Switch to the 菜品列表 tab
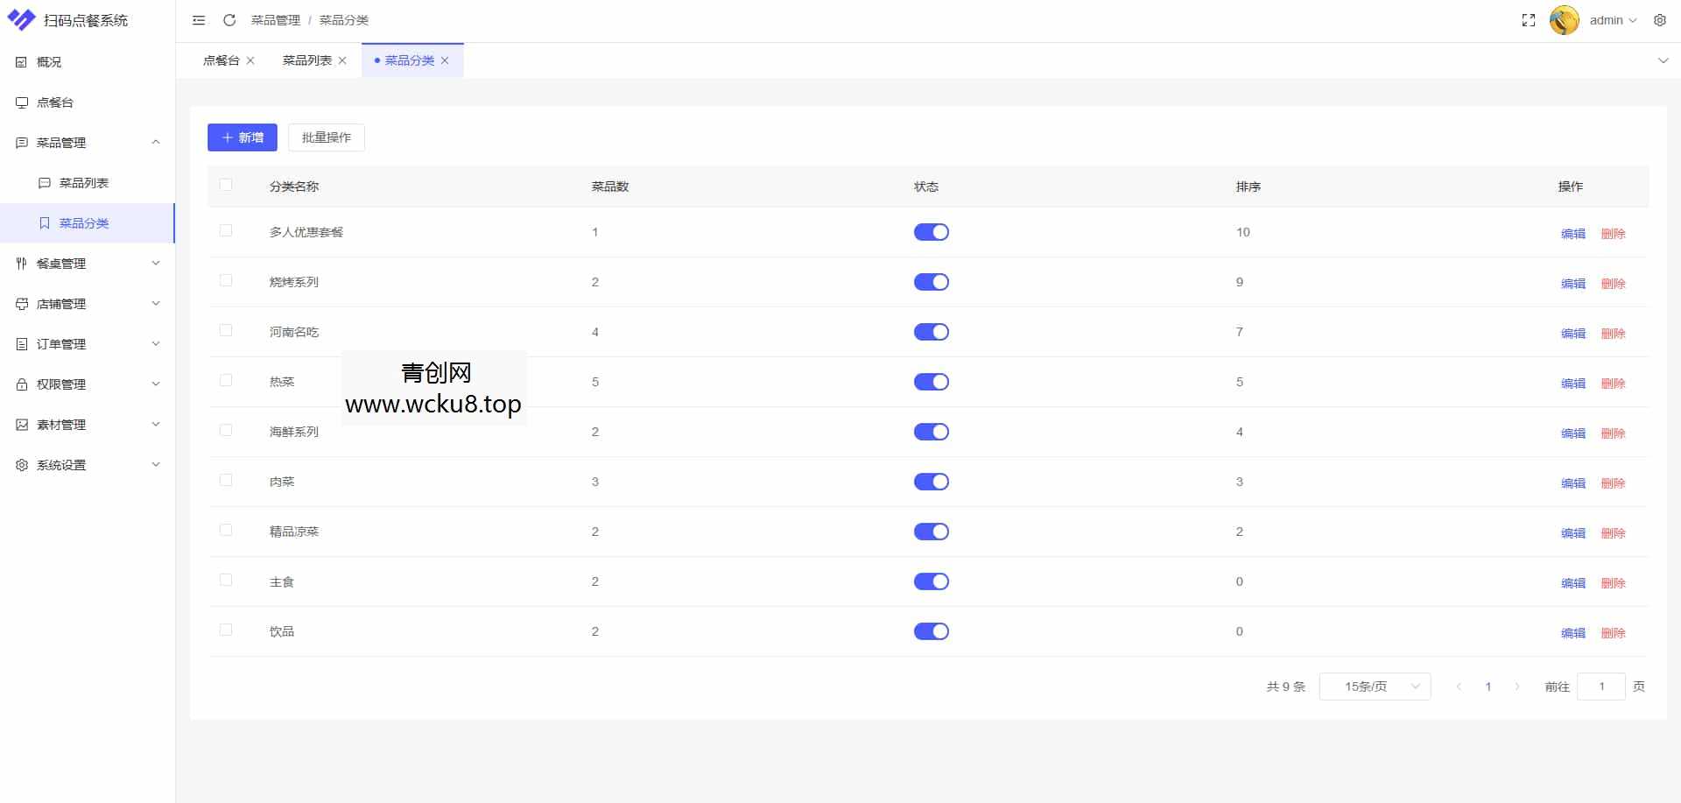This screenshot has width=1681, height=803. (306, 60)
